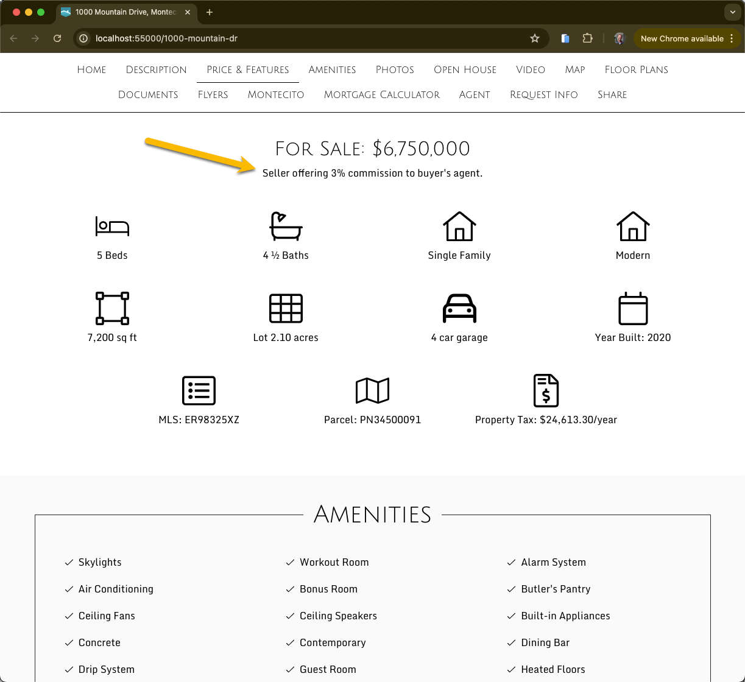Viewport: 745px width, 682px height.
Task: Click the MLS: ER98325XZ text
Action: [199, 420]
